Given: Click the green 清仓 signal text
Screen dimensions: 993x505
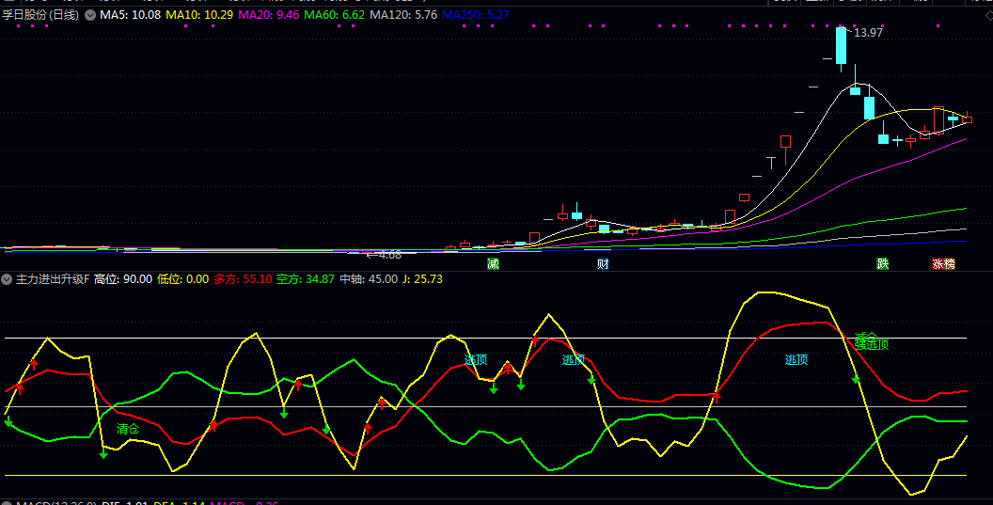Looking at the screenshot, I should 128,429.
